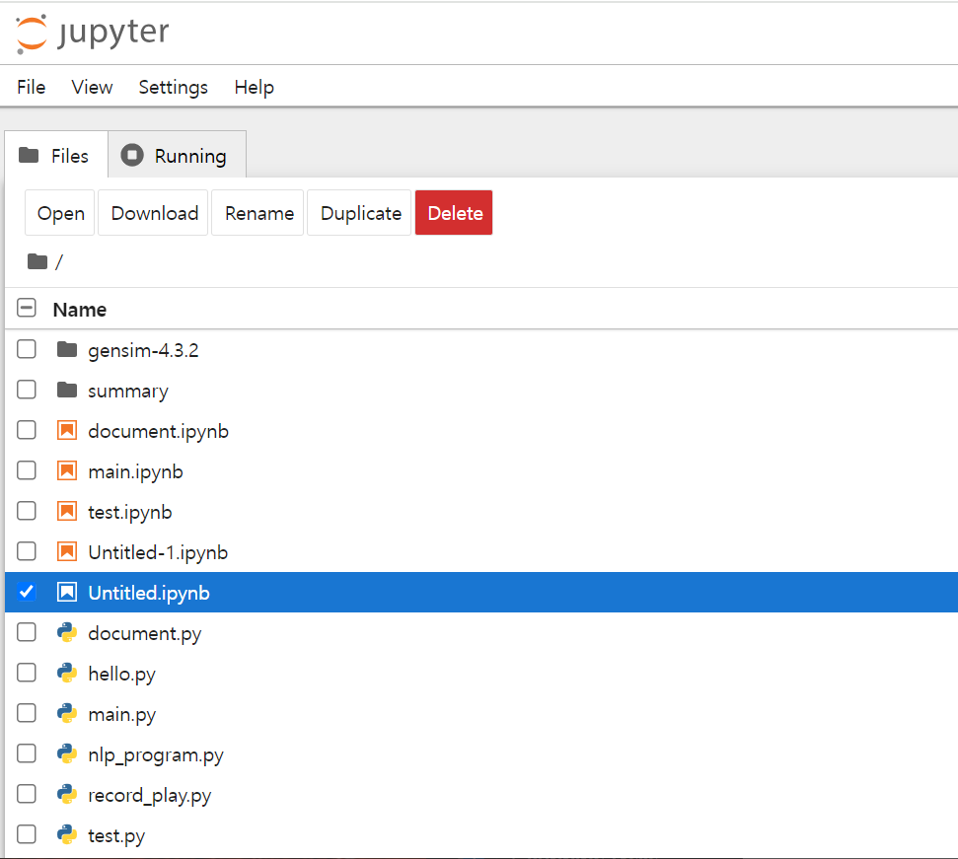This screenshot has height=859, width=958.
Task: Select the document.py file name
Action: tap(145, 633)
